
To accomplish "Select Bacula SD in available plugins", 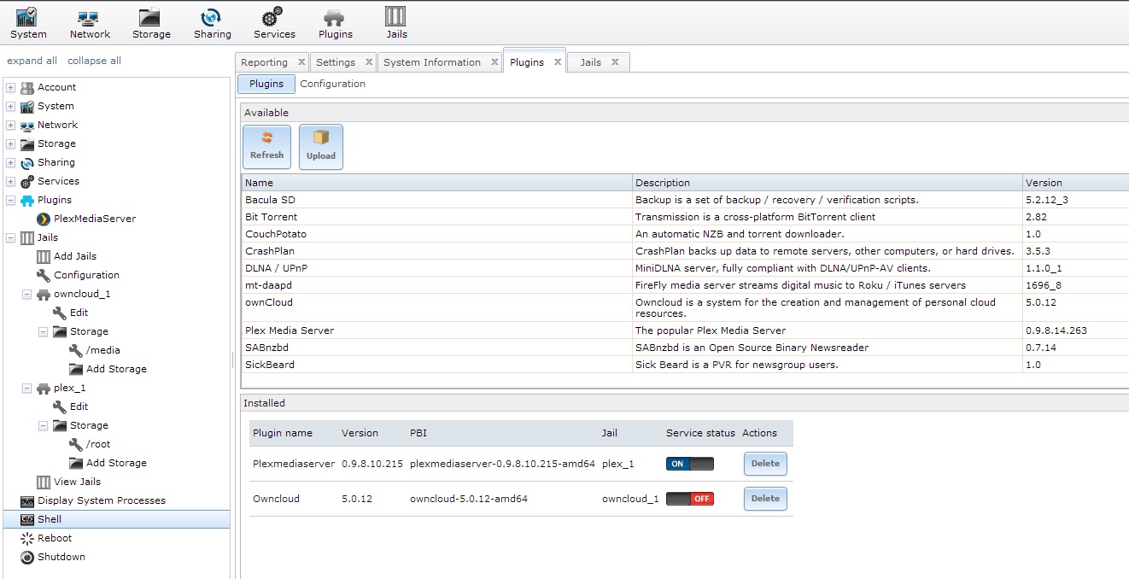I will [685, 200].
